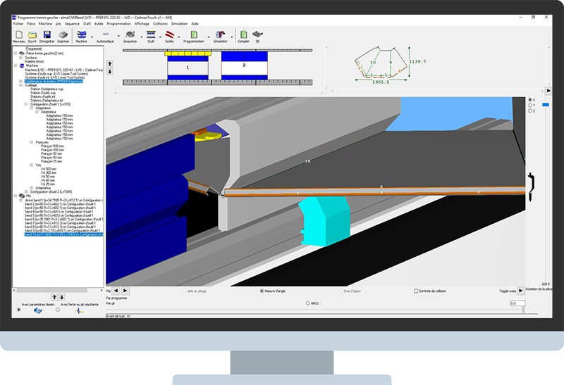Click the Toggle axes play button
Viewport: 564px width, 385px height.
pos(520,290)
